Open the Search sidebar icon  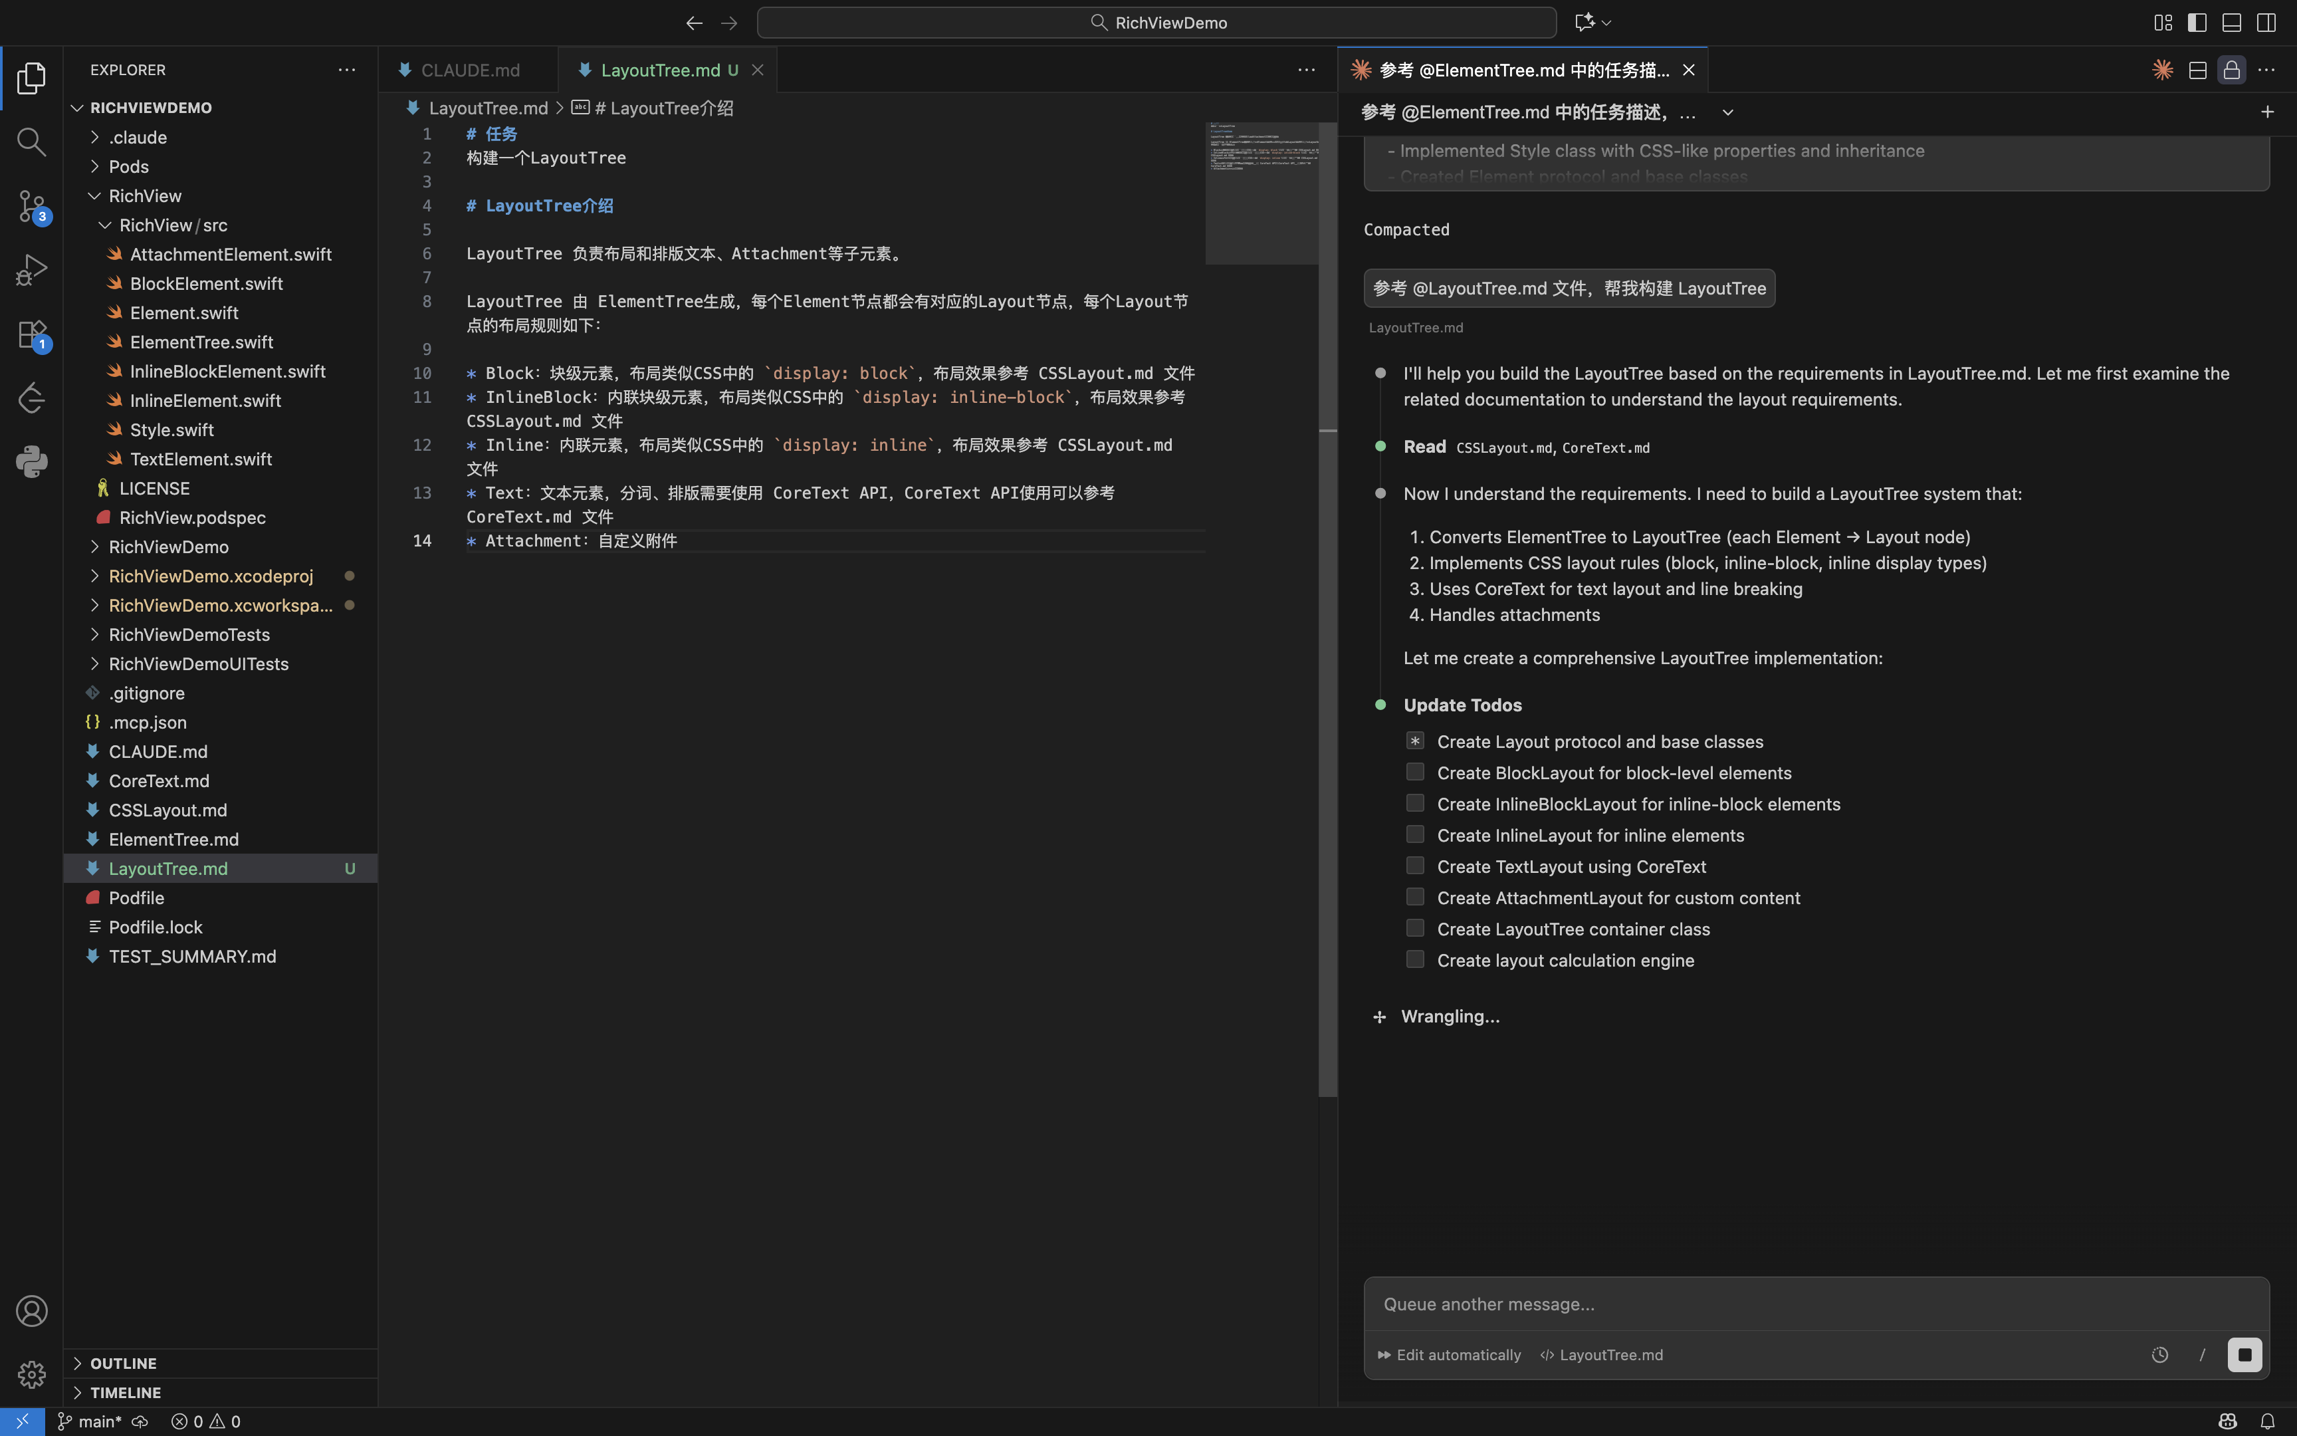(x=31, y=142)
